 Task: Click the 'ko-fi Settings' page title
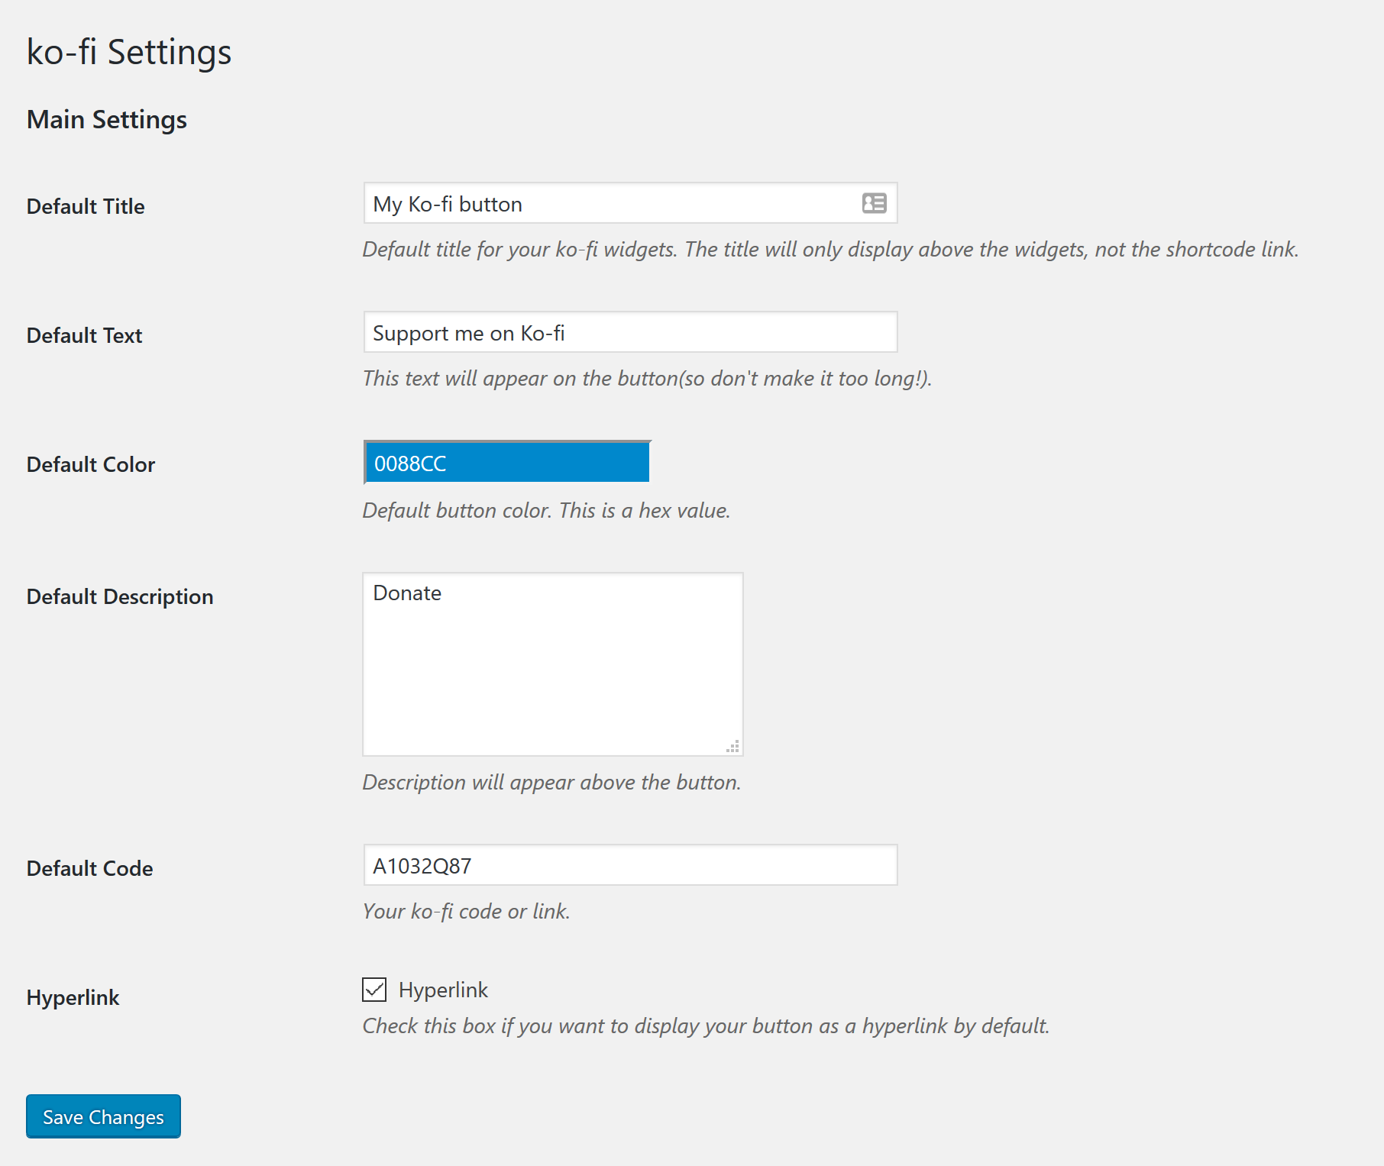[x=129, y=52]
